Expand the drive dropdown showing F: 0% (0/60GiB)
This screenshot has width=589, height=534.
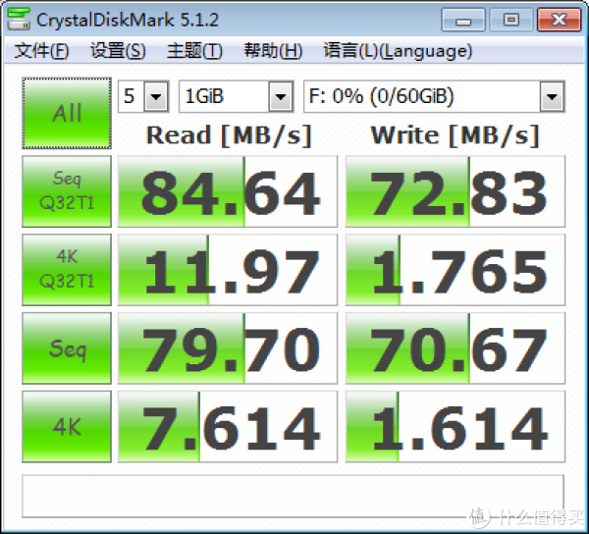(x=552, y=96)
